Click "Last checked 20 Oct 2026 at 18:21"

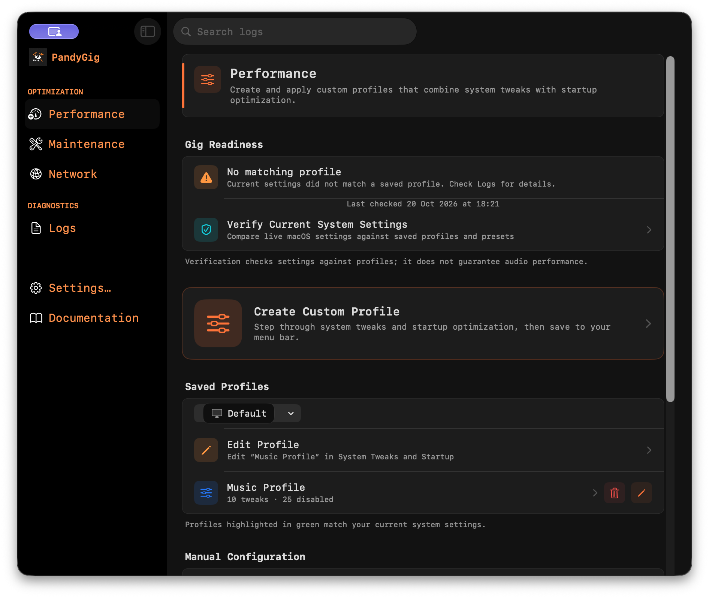click(x=423, y=204)
